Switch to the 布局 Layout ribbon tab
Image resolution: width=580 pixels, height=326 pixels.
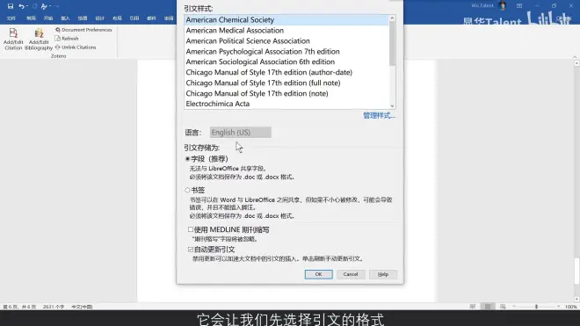click(x=117, y=18)
